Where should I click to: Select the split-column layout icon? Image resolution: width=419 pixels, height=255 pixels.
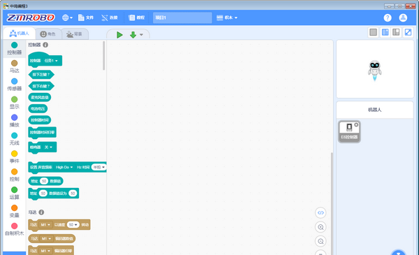pyautogui.click(x=385, y=32)
